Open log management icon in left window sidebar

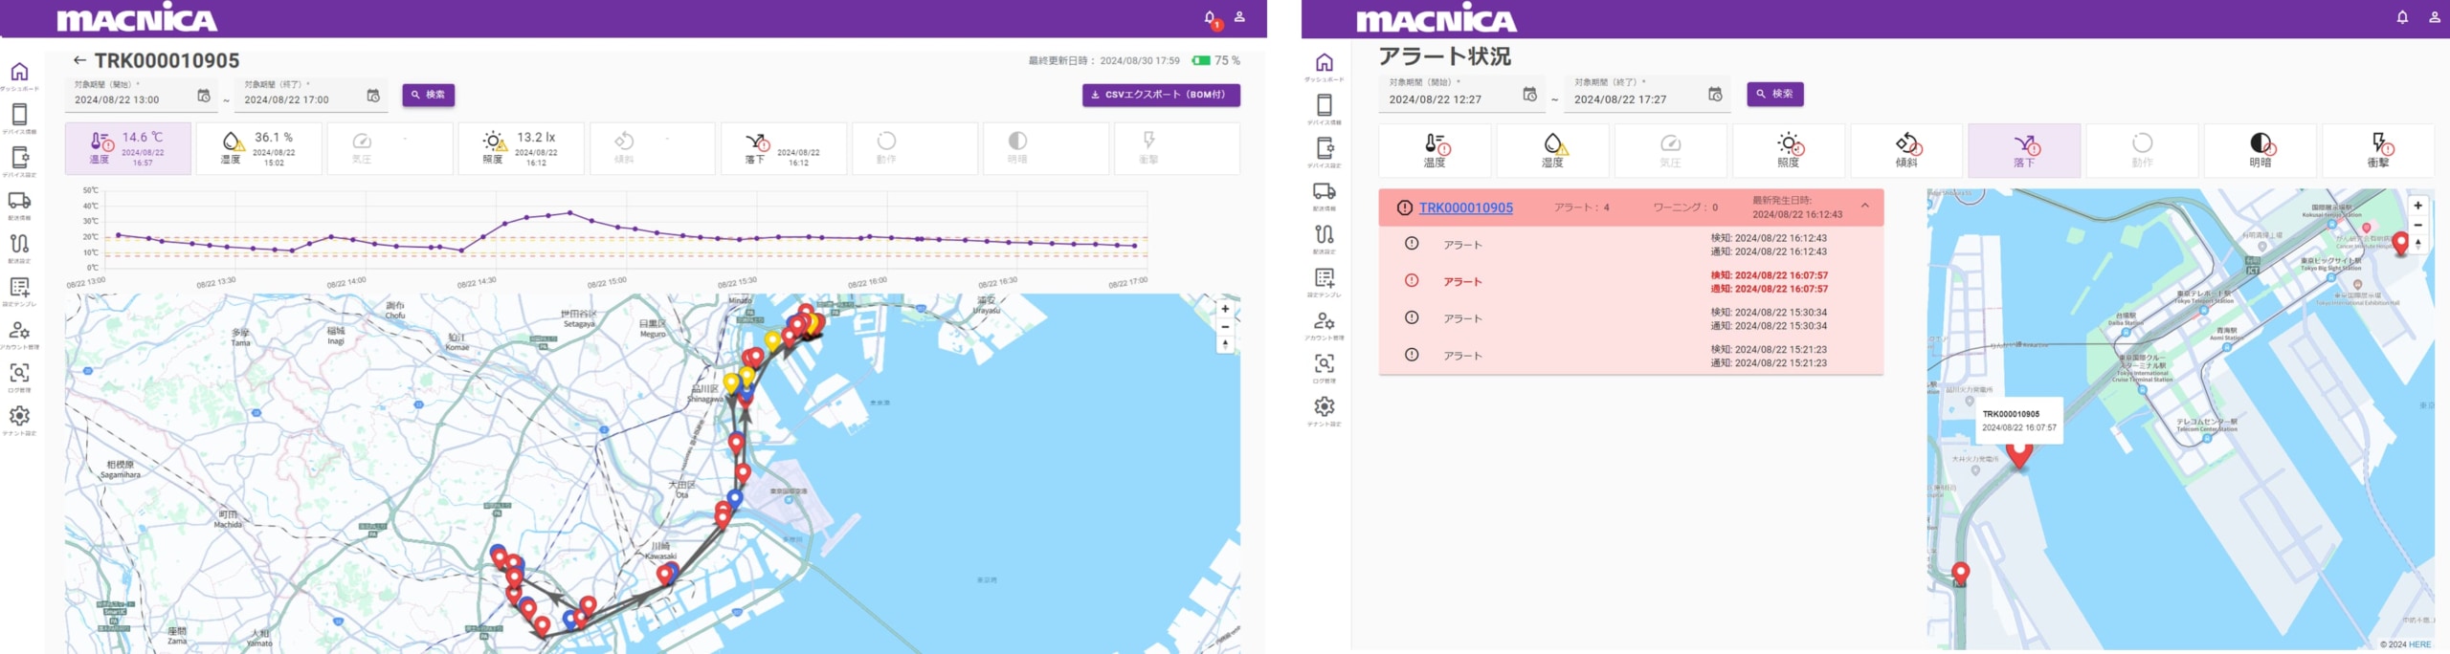19,373
